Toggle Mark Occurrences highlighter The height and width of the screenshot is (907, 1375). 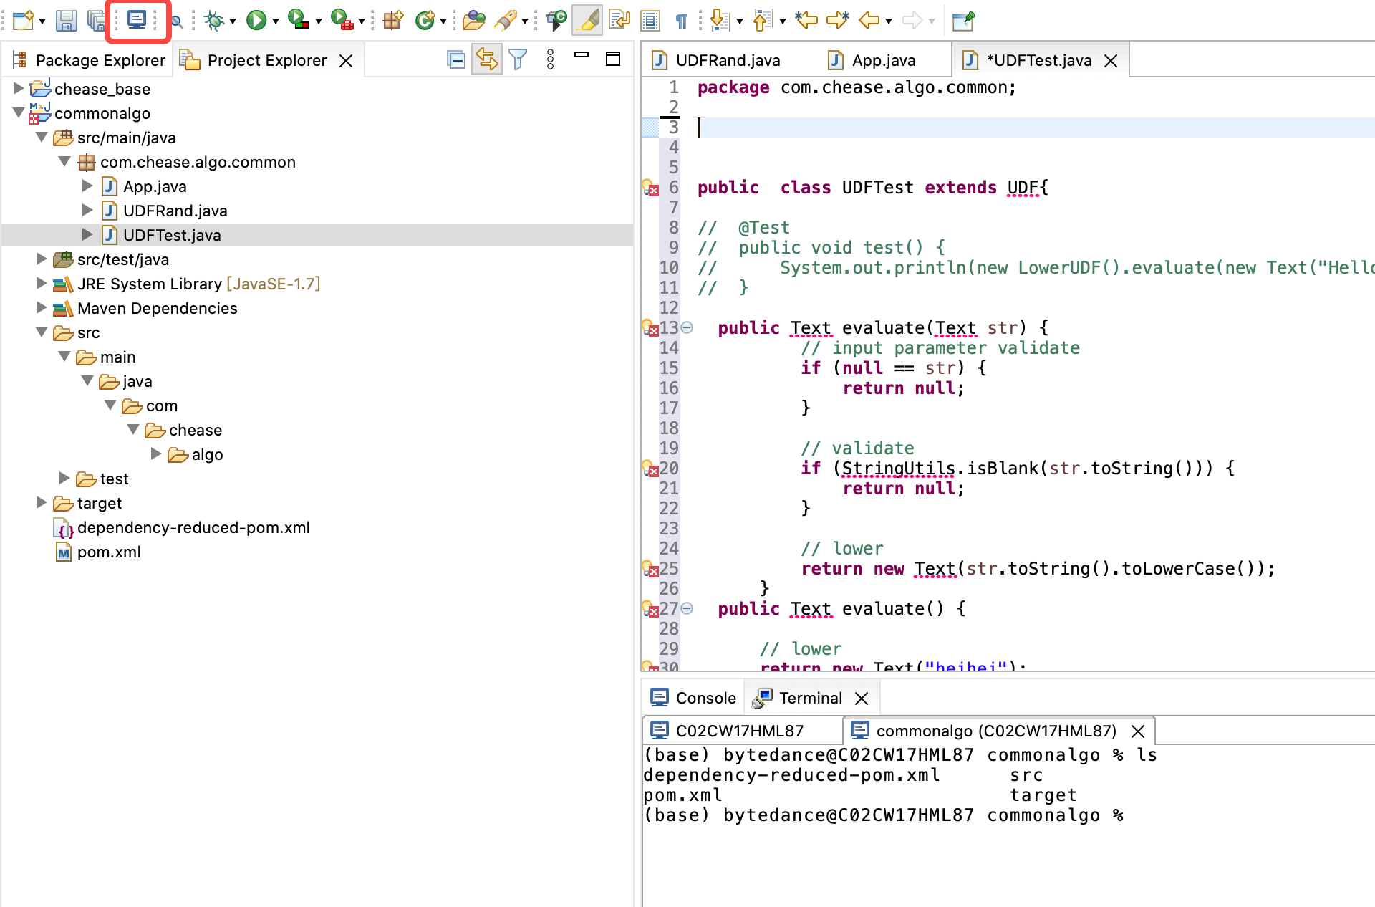tap(587, 20)
